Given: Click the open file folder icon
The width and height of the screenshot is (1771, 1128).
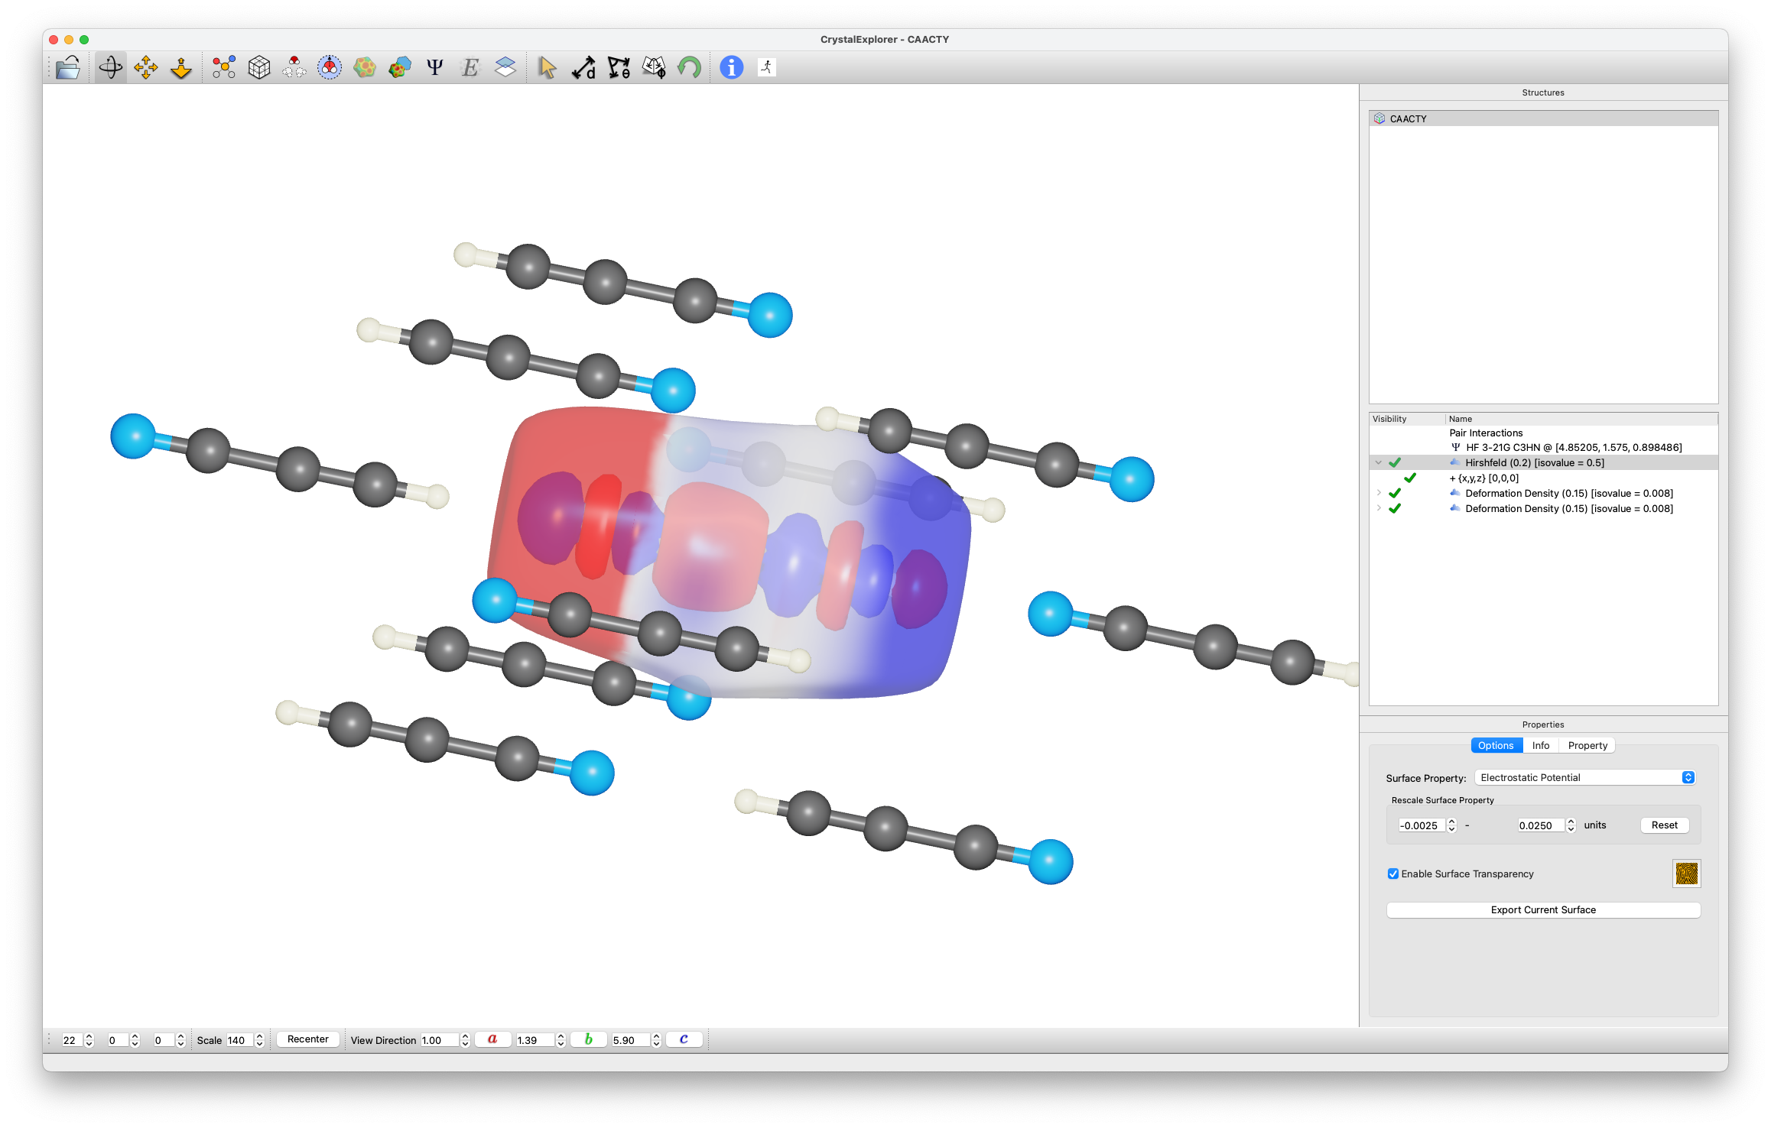Looking at the screenshot, I should click(68, 68).
